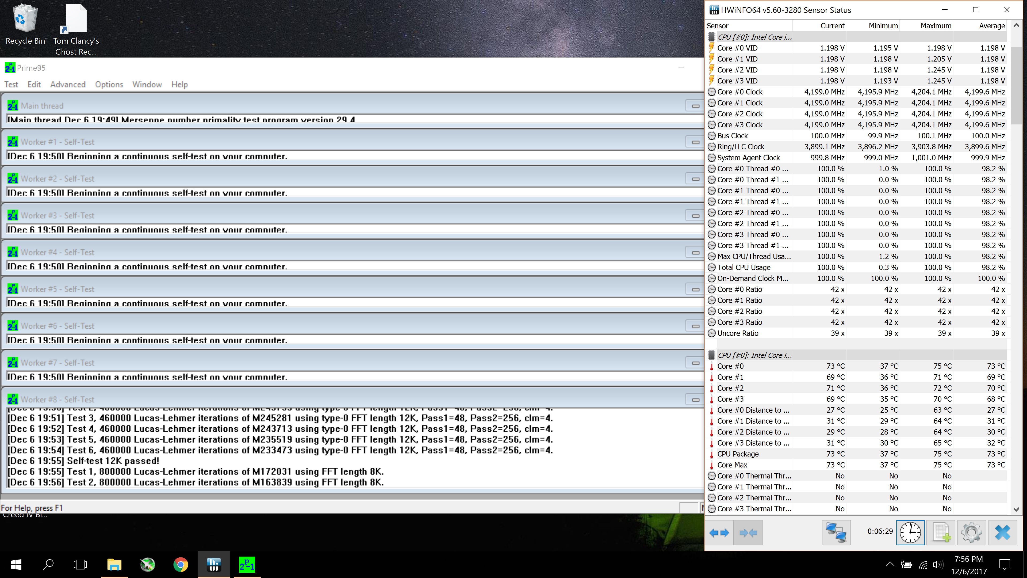Open the volume control in system tray
The image size is (1027, 578).
(938, 564)
